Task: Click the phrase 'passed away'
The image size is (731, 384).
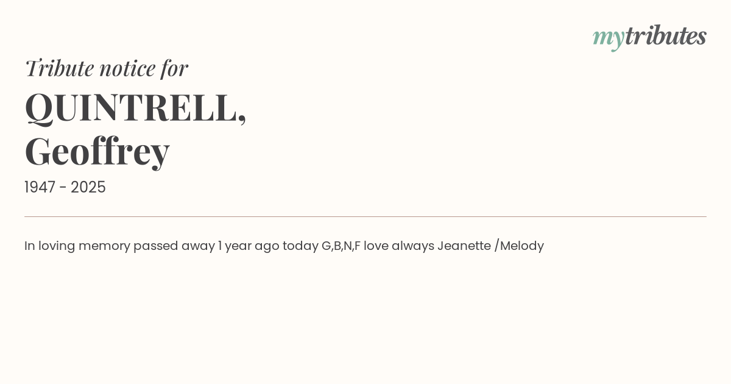Action: (174, 246)
